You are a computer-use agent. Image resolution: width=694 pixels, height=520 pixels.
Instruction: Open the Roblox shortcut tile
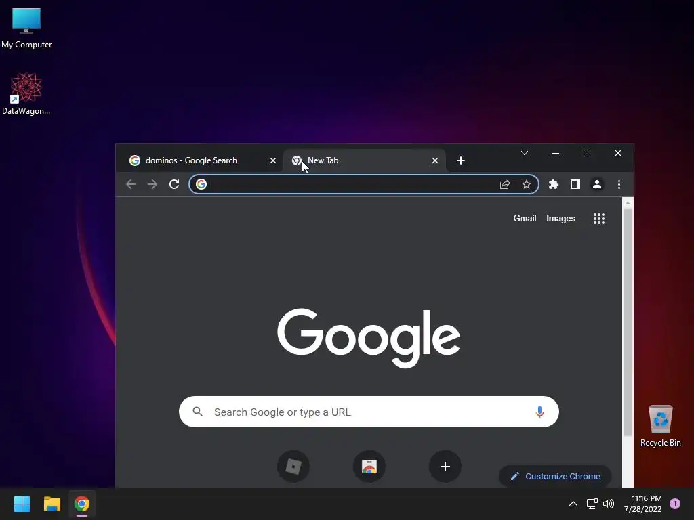coord(293,467)
